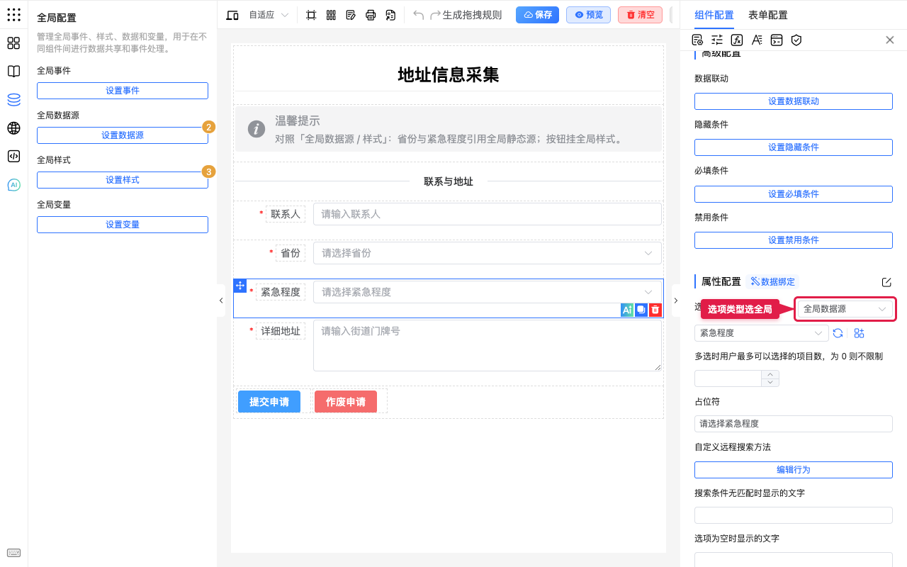Open the globe language sidebar icon

click(13, 128)
